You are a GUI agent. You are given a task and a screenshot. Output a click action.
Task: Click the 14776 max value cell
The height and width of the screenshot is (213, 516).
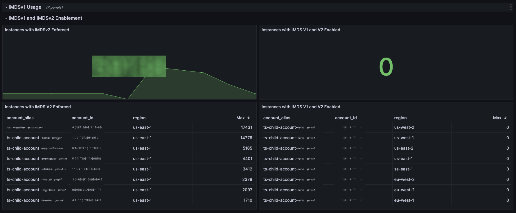pos(246,138)
